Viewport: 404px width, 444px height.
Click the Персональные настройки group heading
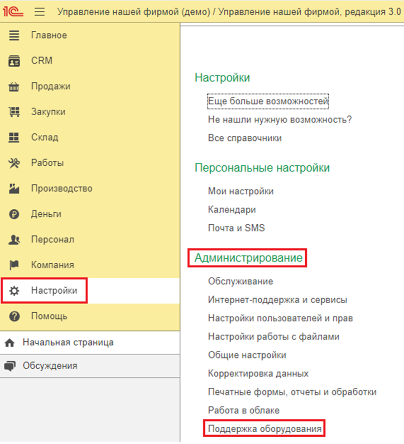[x=262, y=168]
